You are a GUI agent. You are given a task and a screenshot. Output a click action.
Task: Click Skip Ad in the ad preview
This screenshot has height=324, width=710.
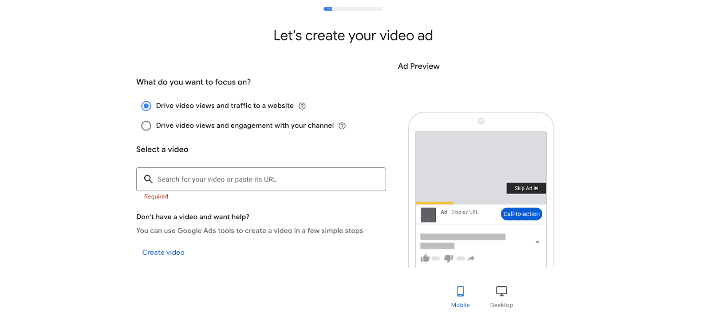526,188
